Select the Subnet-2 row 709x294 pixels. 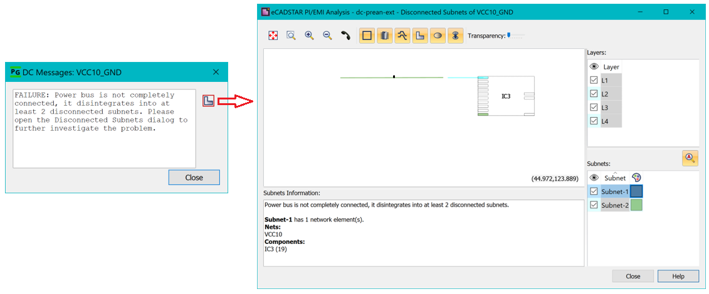click(x=615, y=205)
